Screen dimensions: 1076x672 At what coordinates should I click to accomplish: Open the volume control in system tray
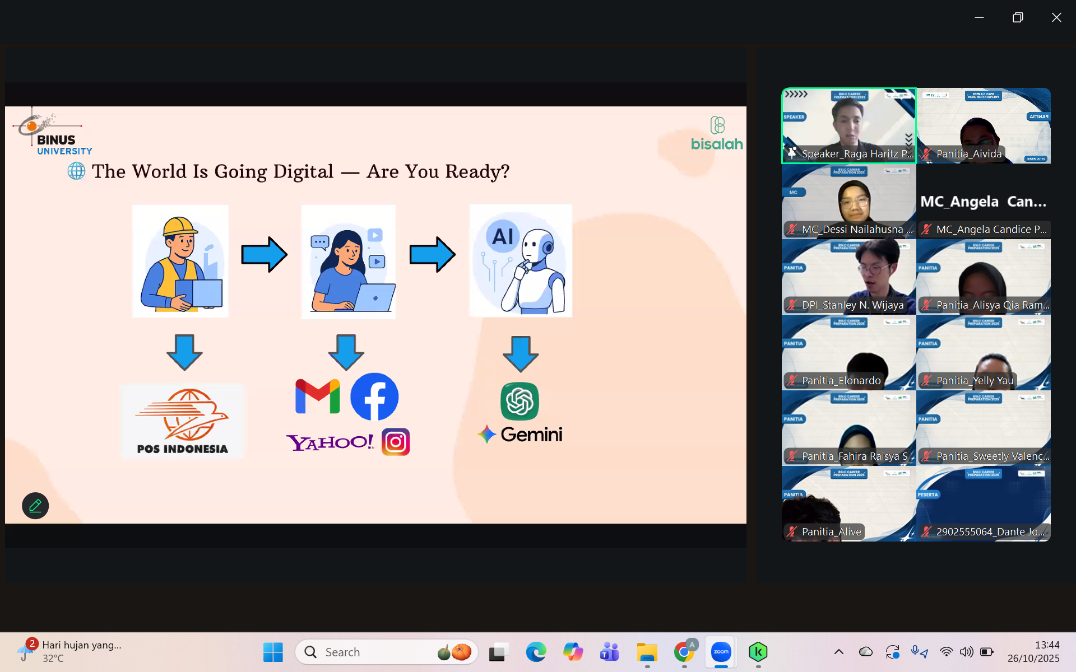966,652
